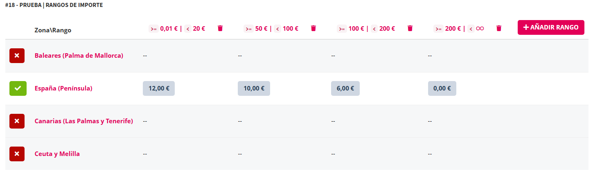The image size is (593, 174).
Task: Edit the 12,00 € price for España
Action: point(158,88)
